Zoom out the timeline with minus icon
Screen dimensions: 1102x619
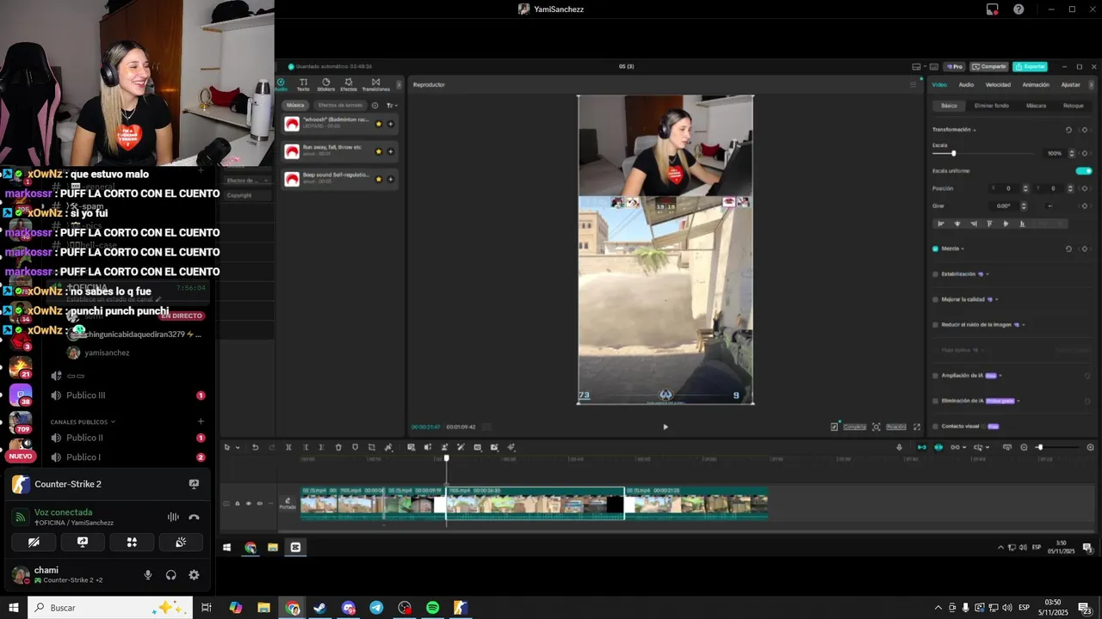pos(1024,447)
